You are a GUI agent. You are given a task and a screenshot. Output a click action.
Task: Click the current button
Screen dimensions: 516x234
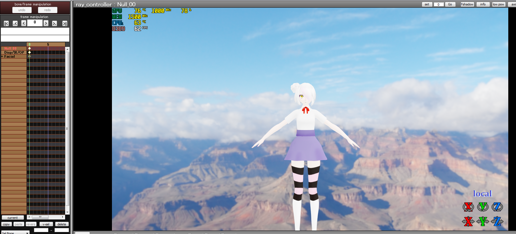pyautogui.click(x=13, y=218)
